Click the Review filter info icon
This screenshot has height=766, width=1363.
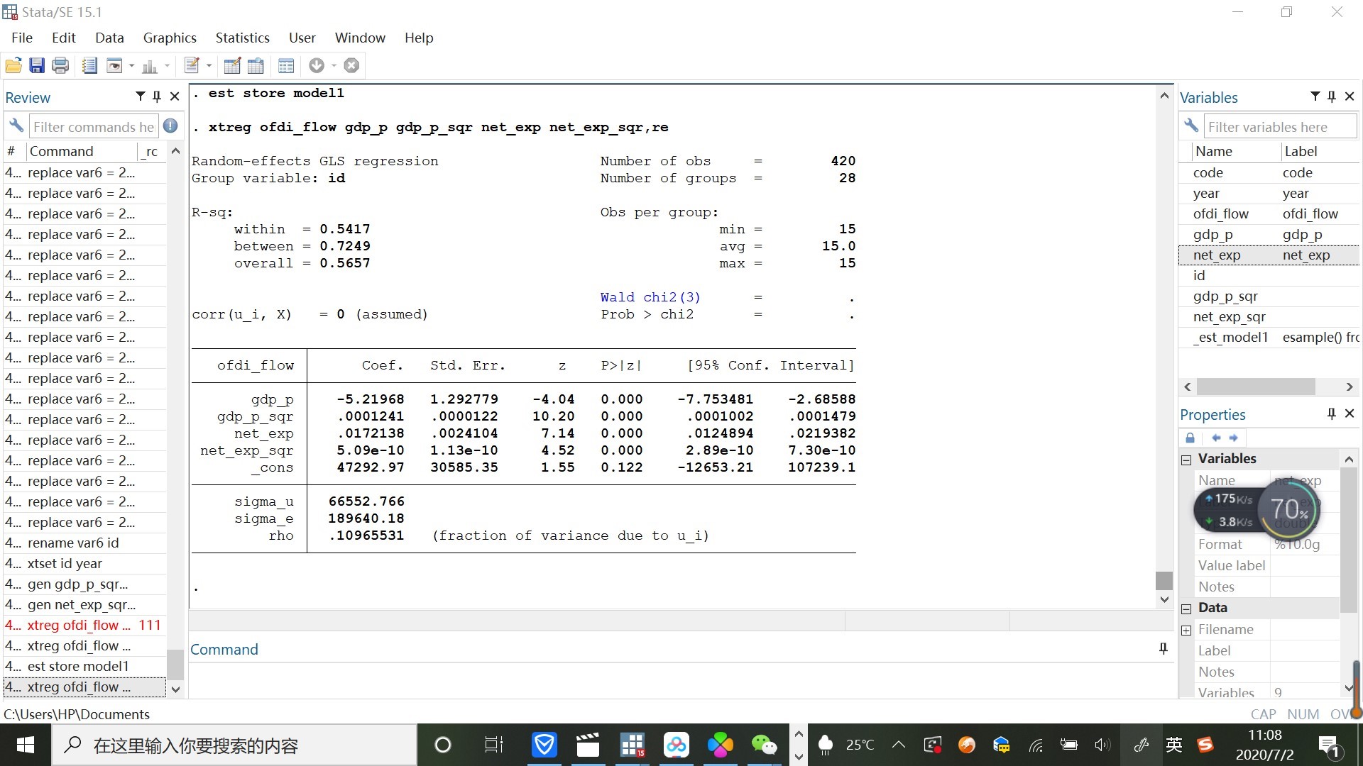170,126
